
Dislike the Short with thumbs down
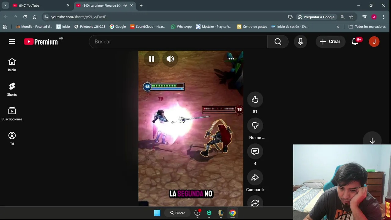[x=255, y=125]
